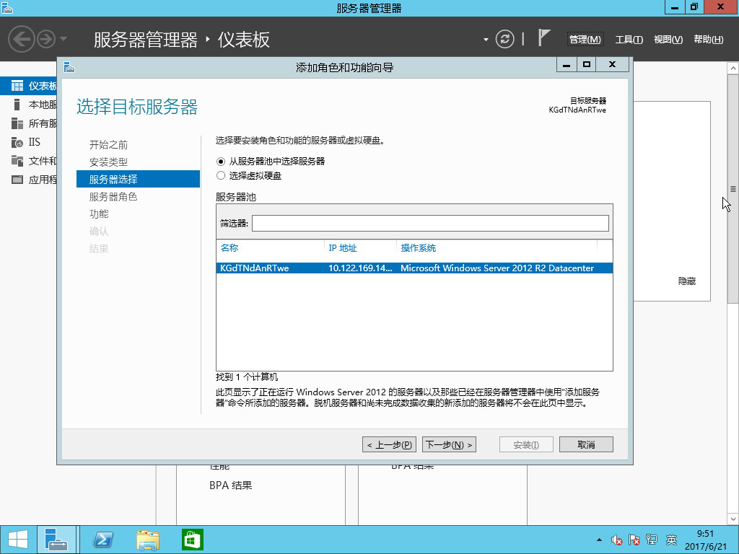739x554 pixels.
Task: Click the 下一步(N) button
Action: 449,445
